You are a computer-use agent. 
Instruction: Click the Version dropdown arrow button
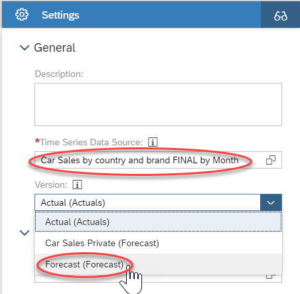tap(271, 202)
